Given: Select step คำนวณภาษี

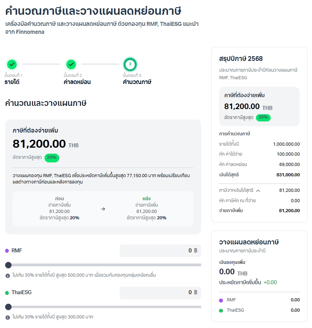Looking at the screenshot, I should tap(137, 82).
